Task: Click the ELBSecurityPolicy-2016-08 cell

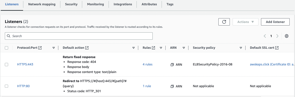Action: pyautogui.click(x=213, y=64)
